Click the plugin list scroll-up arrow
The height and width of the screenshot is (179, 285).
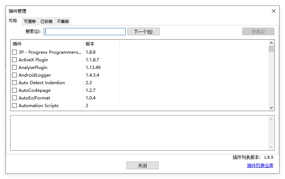pos(271,43)
